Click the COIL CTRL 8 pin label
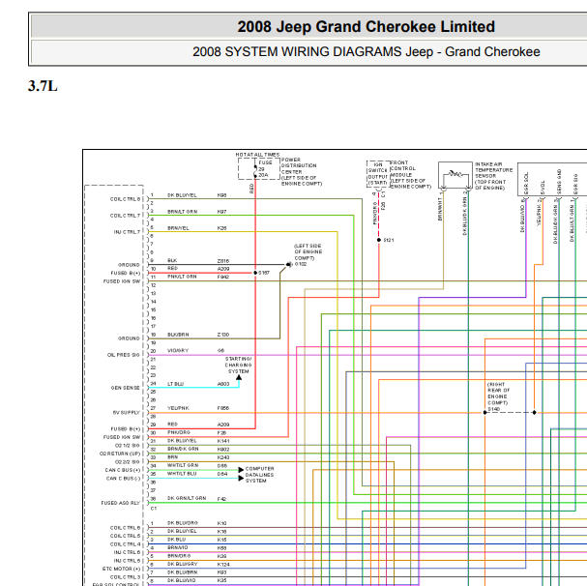 tap(126, 199)
